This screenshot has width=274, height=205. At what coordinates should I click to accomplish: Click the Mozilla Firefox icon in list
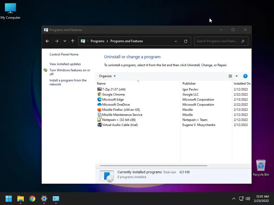pyautogui.click(x=99, y=109)
